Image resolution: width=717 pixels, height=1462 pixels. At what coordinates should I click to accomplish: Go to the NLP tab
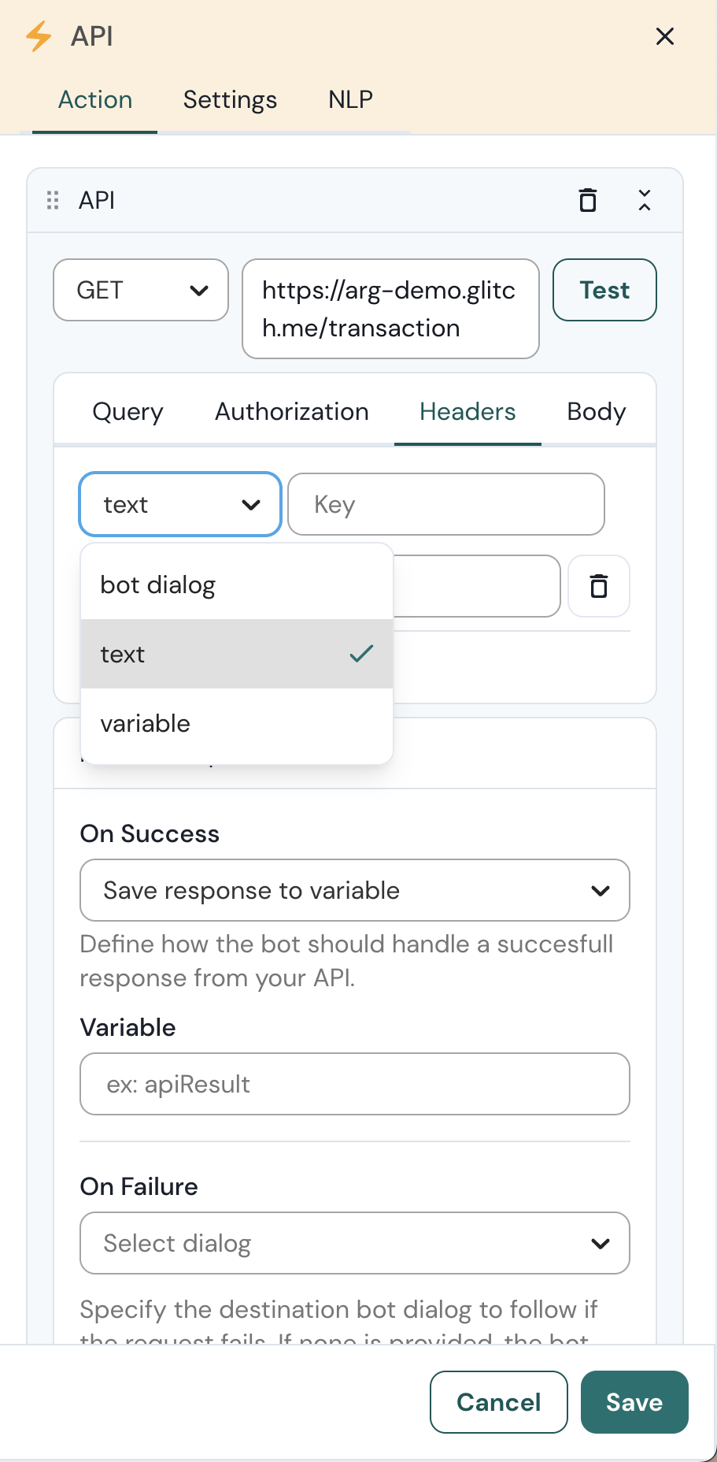click(349, 99)
